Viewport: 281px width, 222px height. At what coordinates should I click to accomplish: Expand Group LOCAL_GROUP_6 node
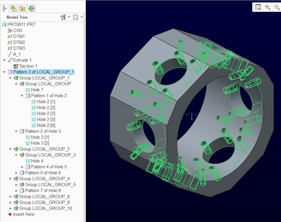[x=10, y=197]
